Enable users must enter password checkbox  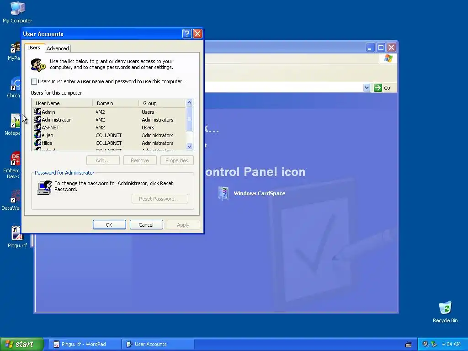[34, 81]
